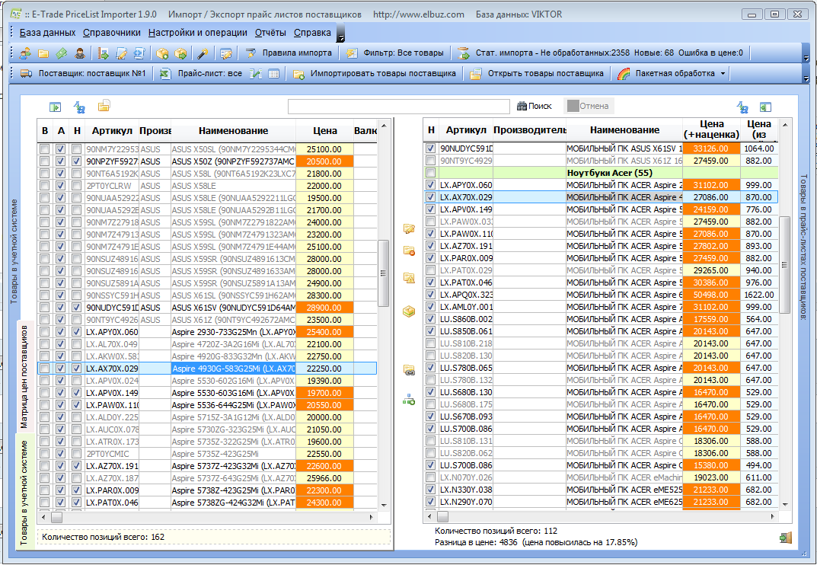Click right table scroll down arrow

click(785, 505)
